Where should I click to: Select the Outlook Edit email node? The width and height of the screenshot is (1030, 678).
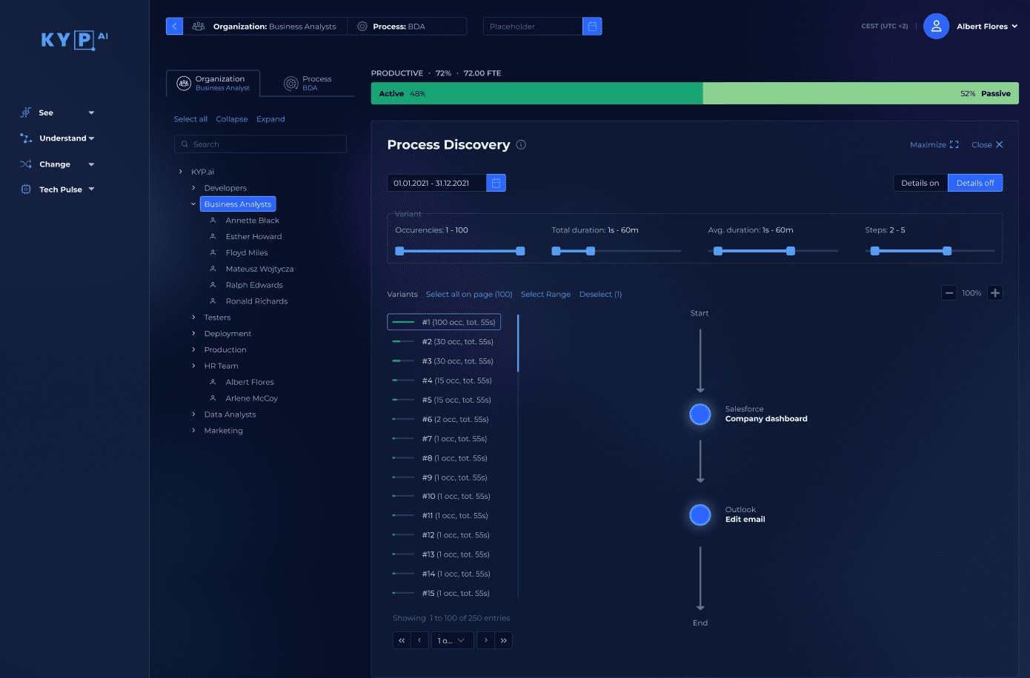[x=700, y=514]
